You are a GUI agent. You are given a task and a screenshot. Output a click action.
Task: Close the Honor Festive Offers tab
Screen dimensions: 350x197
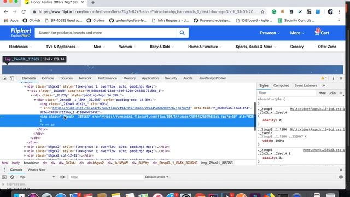[83, 2]
